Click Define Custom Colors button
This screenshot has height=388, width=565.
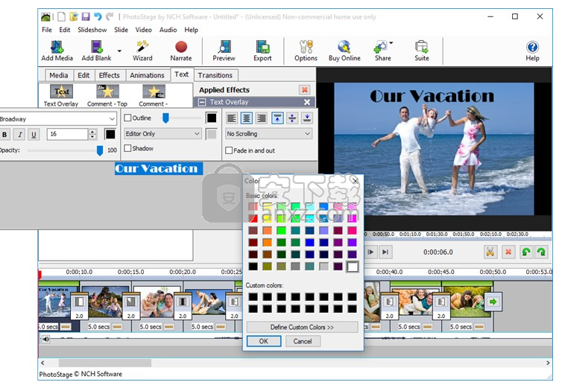click(302, 327)
